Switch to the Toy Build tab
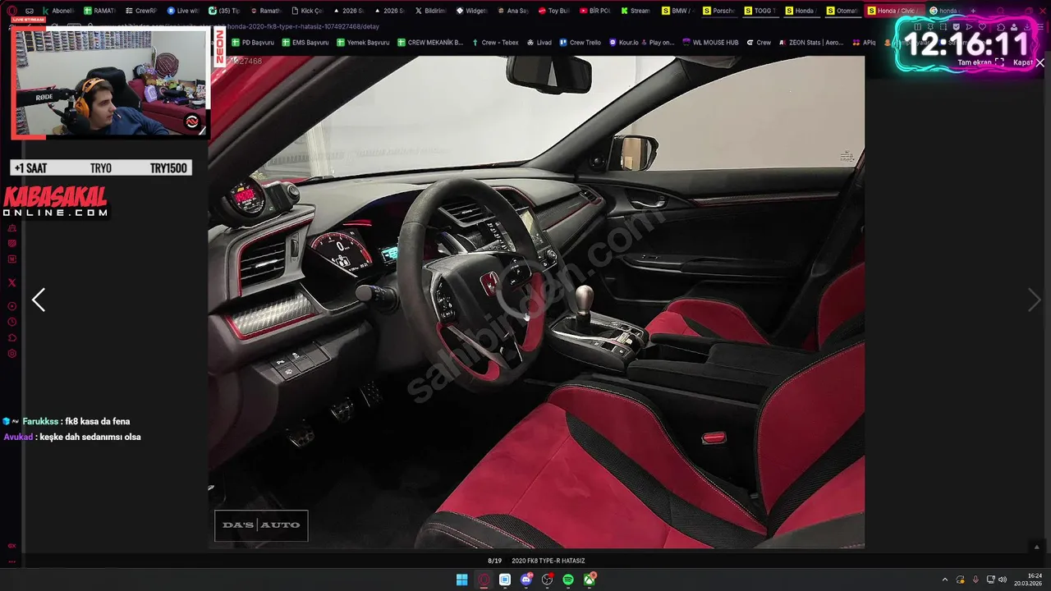This screenshot has height=591, width=1051. 553,11
